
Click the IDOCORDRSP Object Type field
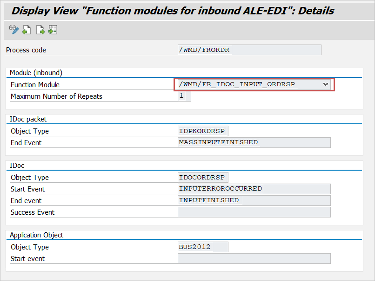(x=203, y=178)
